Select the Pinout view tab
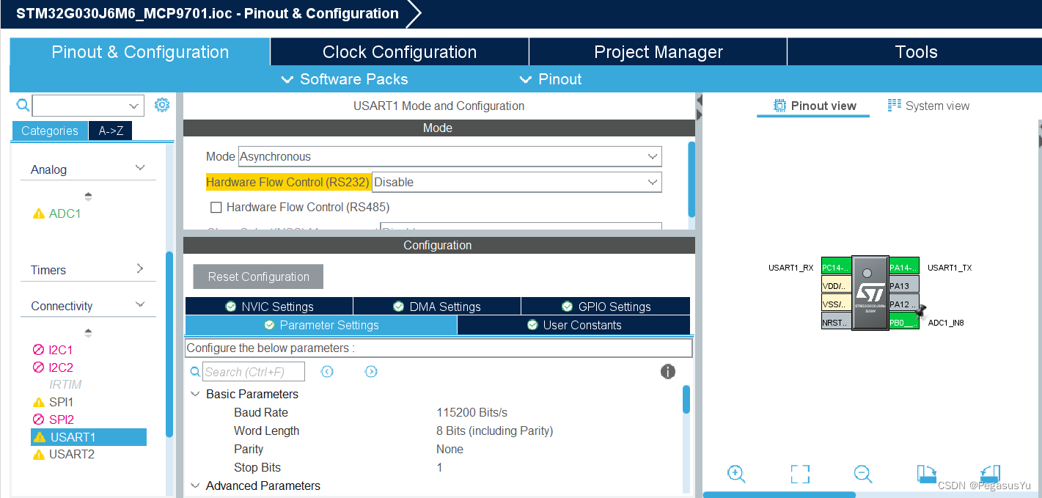This screenshot has height=498, width=1042. pyautogui.click(x=814, y=106)
